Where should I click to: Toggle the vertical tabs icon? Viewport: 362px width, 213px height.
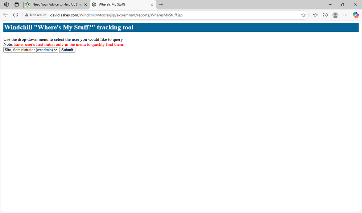coord(17,4)
